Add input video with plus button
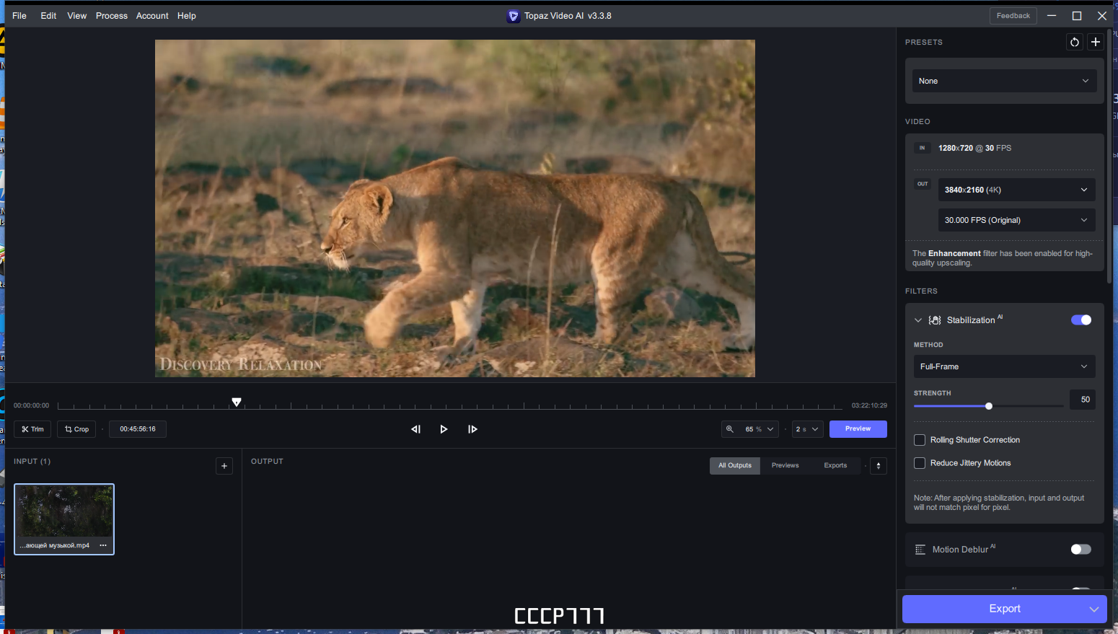 [x=224, y=466]
